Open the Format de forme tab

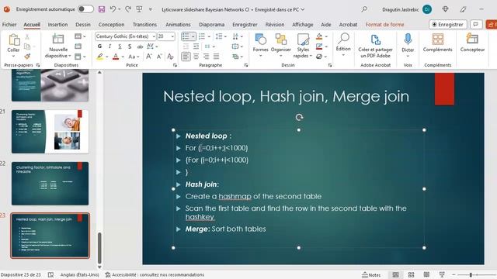(385, 24)
